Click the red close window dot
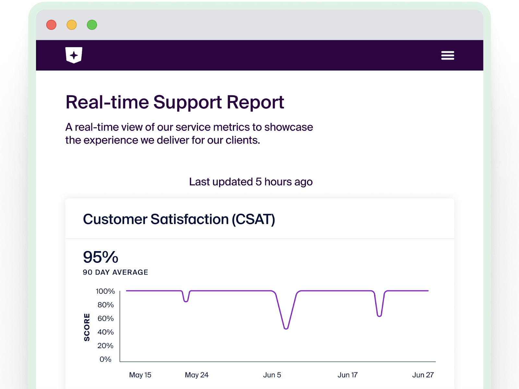Viewport: 519px width, 389px height. (51, 25)
